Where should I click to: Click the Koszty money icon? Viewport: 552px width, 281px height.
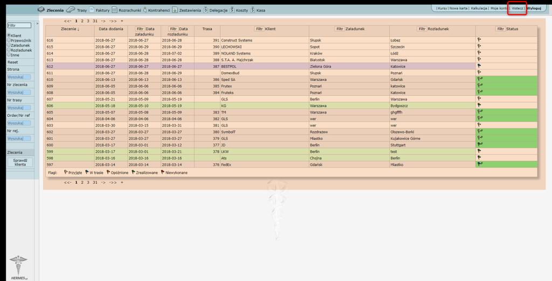232,10
